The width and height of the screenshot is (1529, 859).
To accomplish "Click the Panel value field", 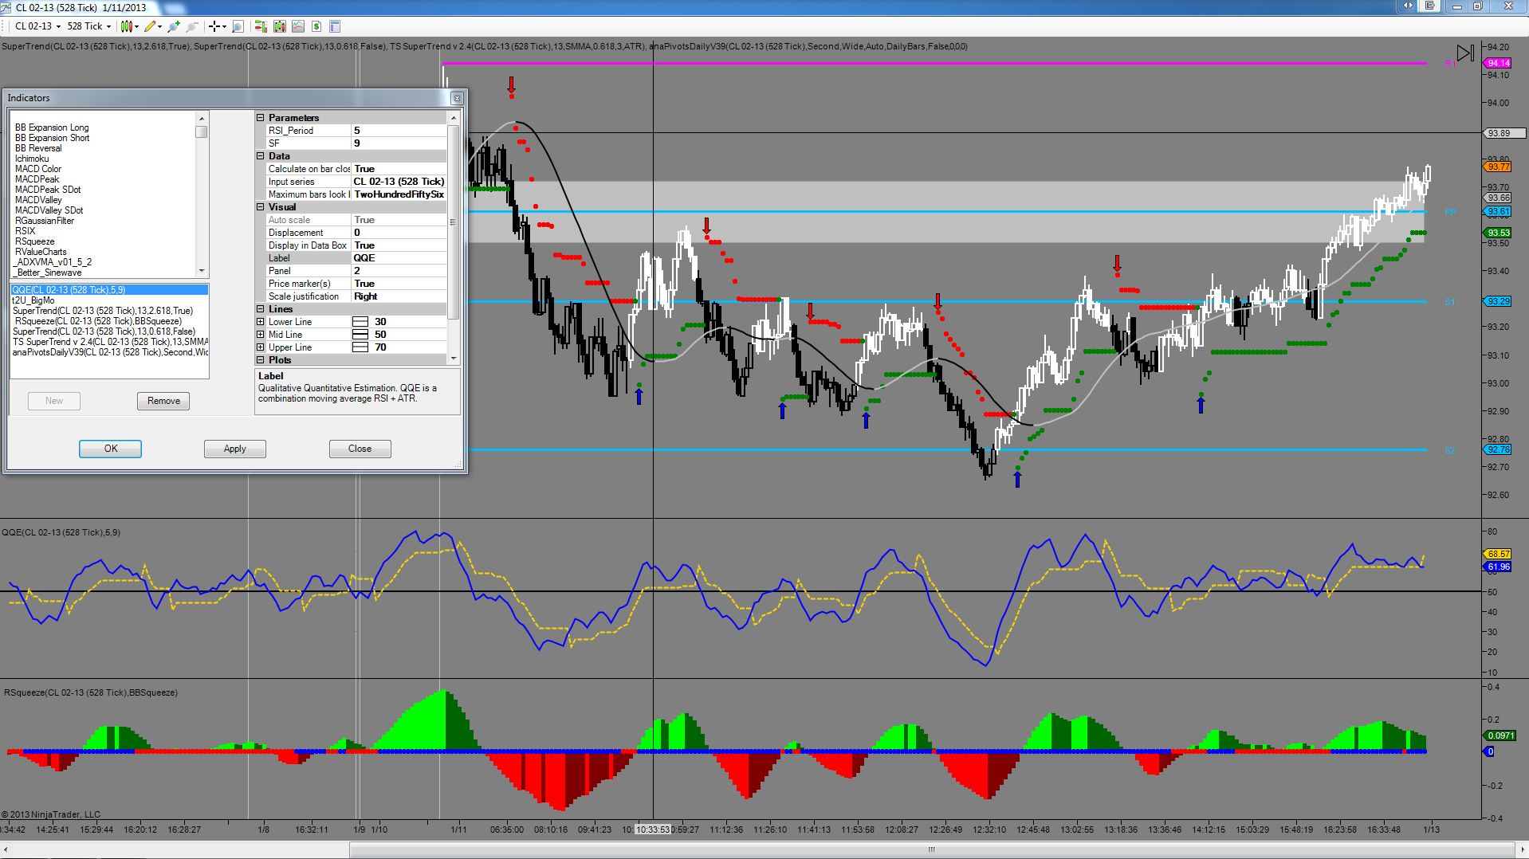I will 399,271.
